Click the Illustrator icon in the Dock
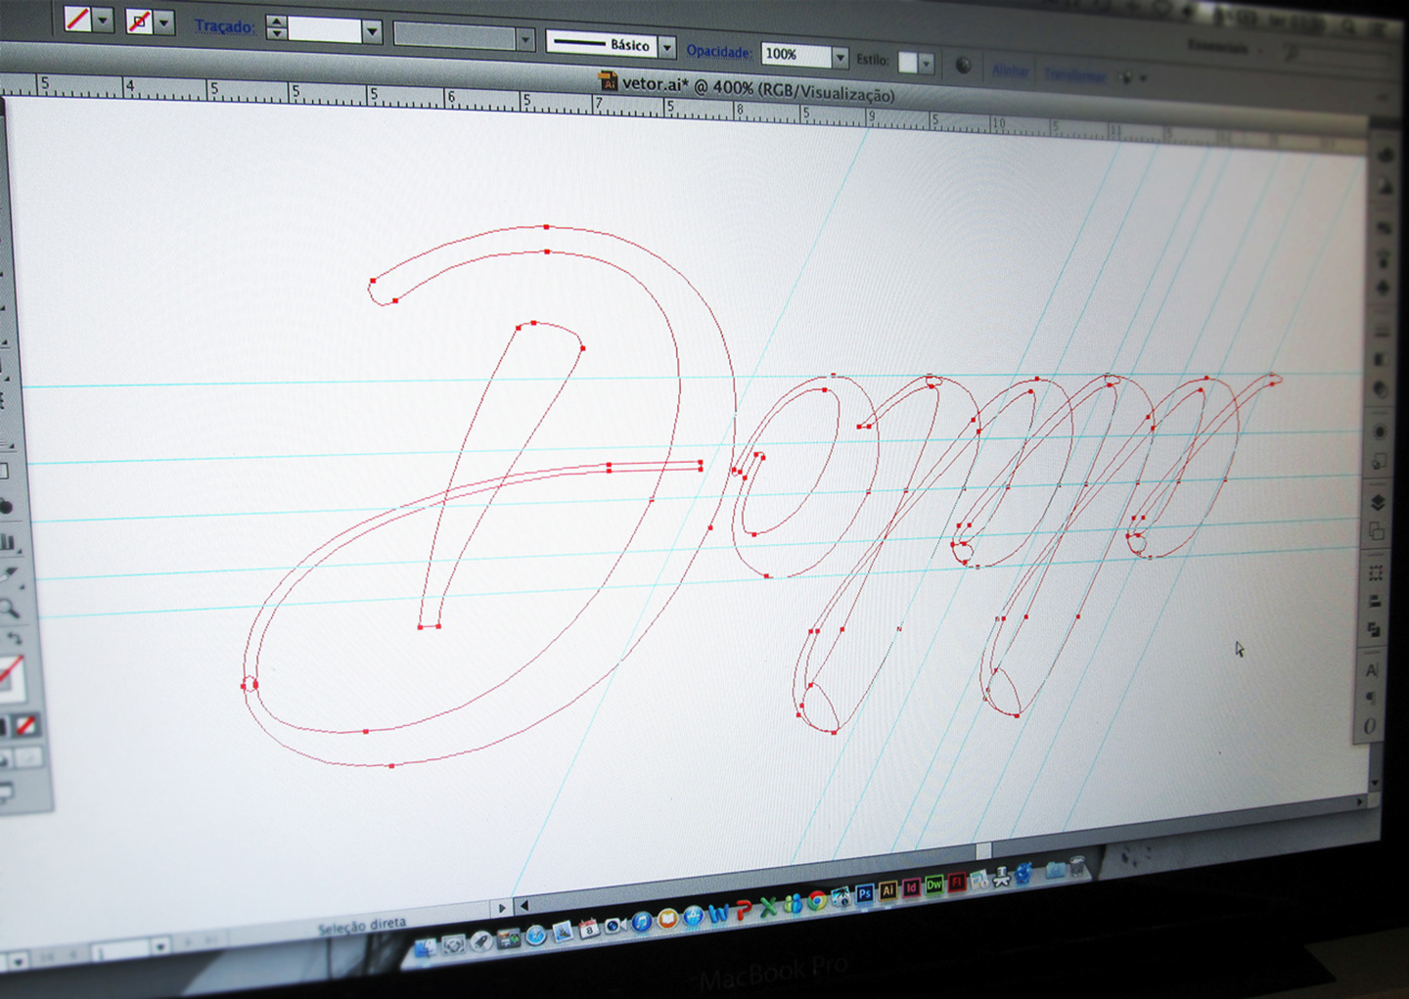The height and width of the screenshot is (999, 1409). (x=888, y=891)
